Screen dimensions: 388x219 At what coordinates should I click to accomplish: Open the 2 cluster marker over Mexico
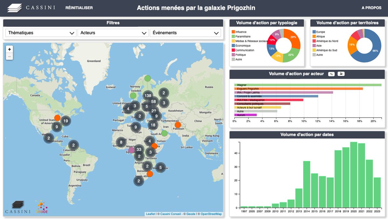coord(49,138)
